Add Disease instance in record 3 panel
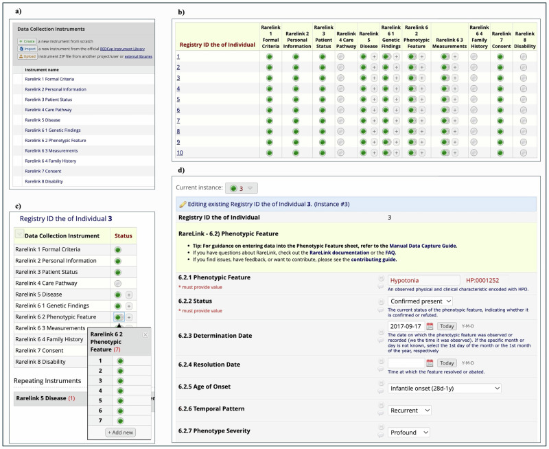 pyautogui.click(x=129, y=295)
